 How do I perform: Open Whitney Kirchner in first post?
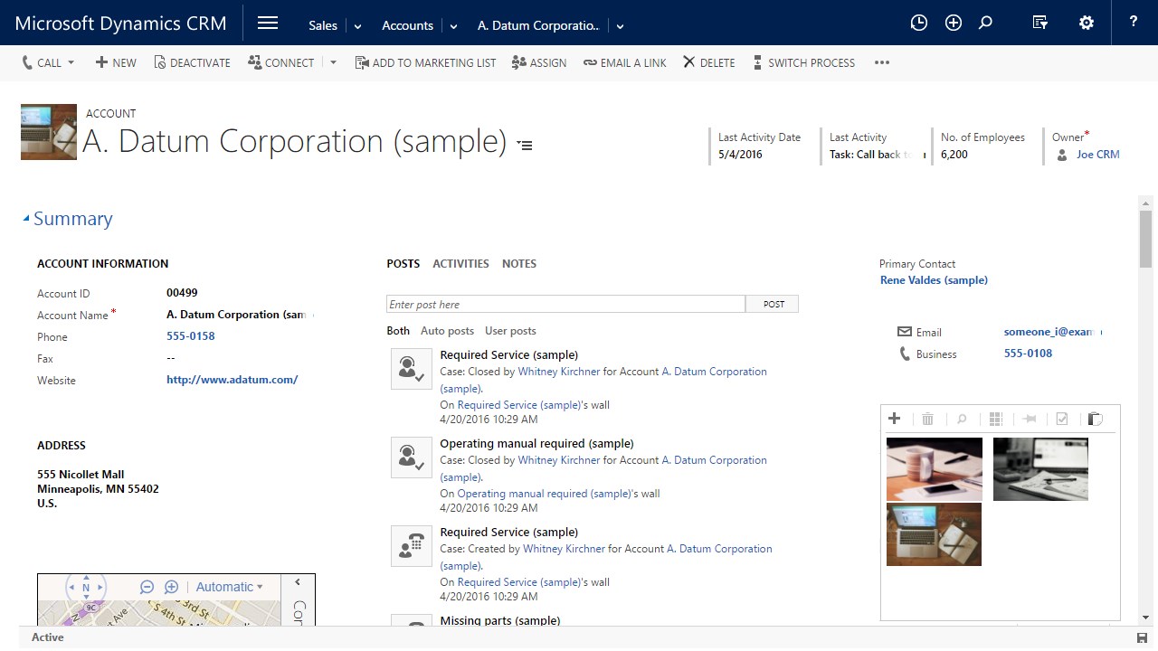pyautogui.click(x=558, y=372)
